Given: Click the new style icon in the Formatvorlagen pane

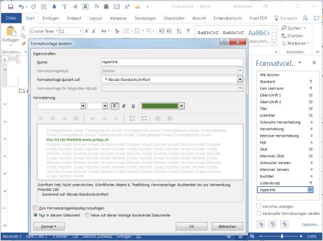Looking at the screenshot, I should click(x=261, y=224).
